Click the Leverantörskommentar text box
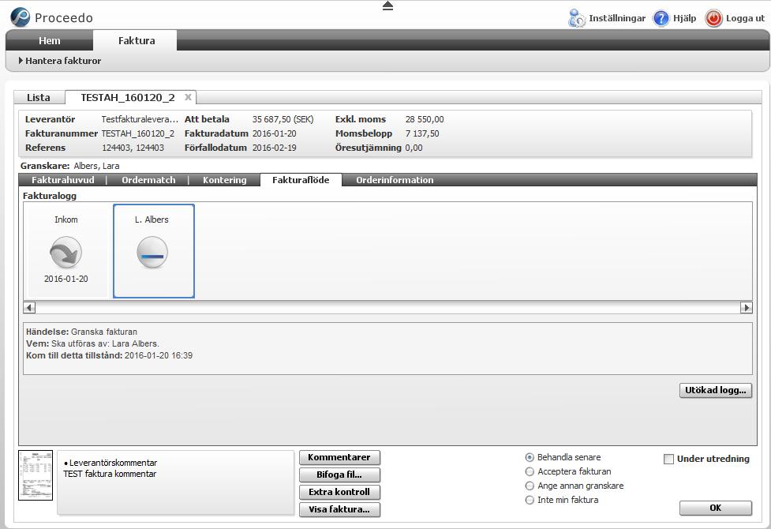The image size is (771, 529). click(x=175, y=482)
